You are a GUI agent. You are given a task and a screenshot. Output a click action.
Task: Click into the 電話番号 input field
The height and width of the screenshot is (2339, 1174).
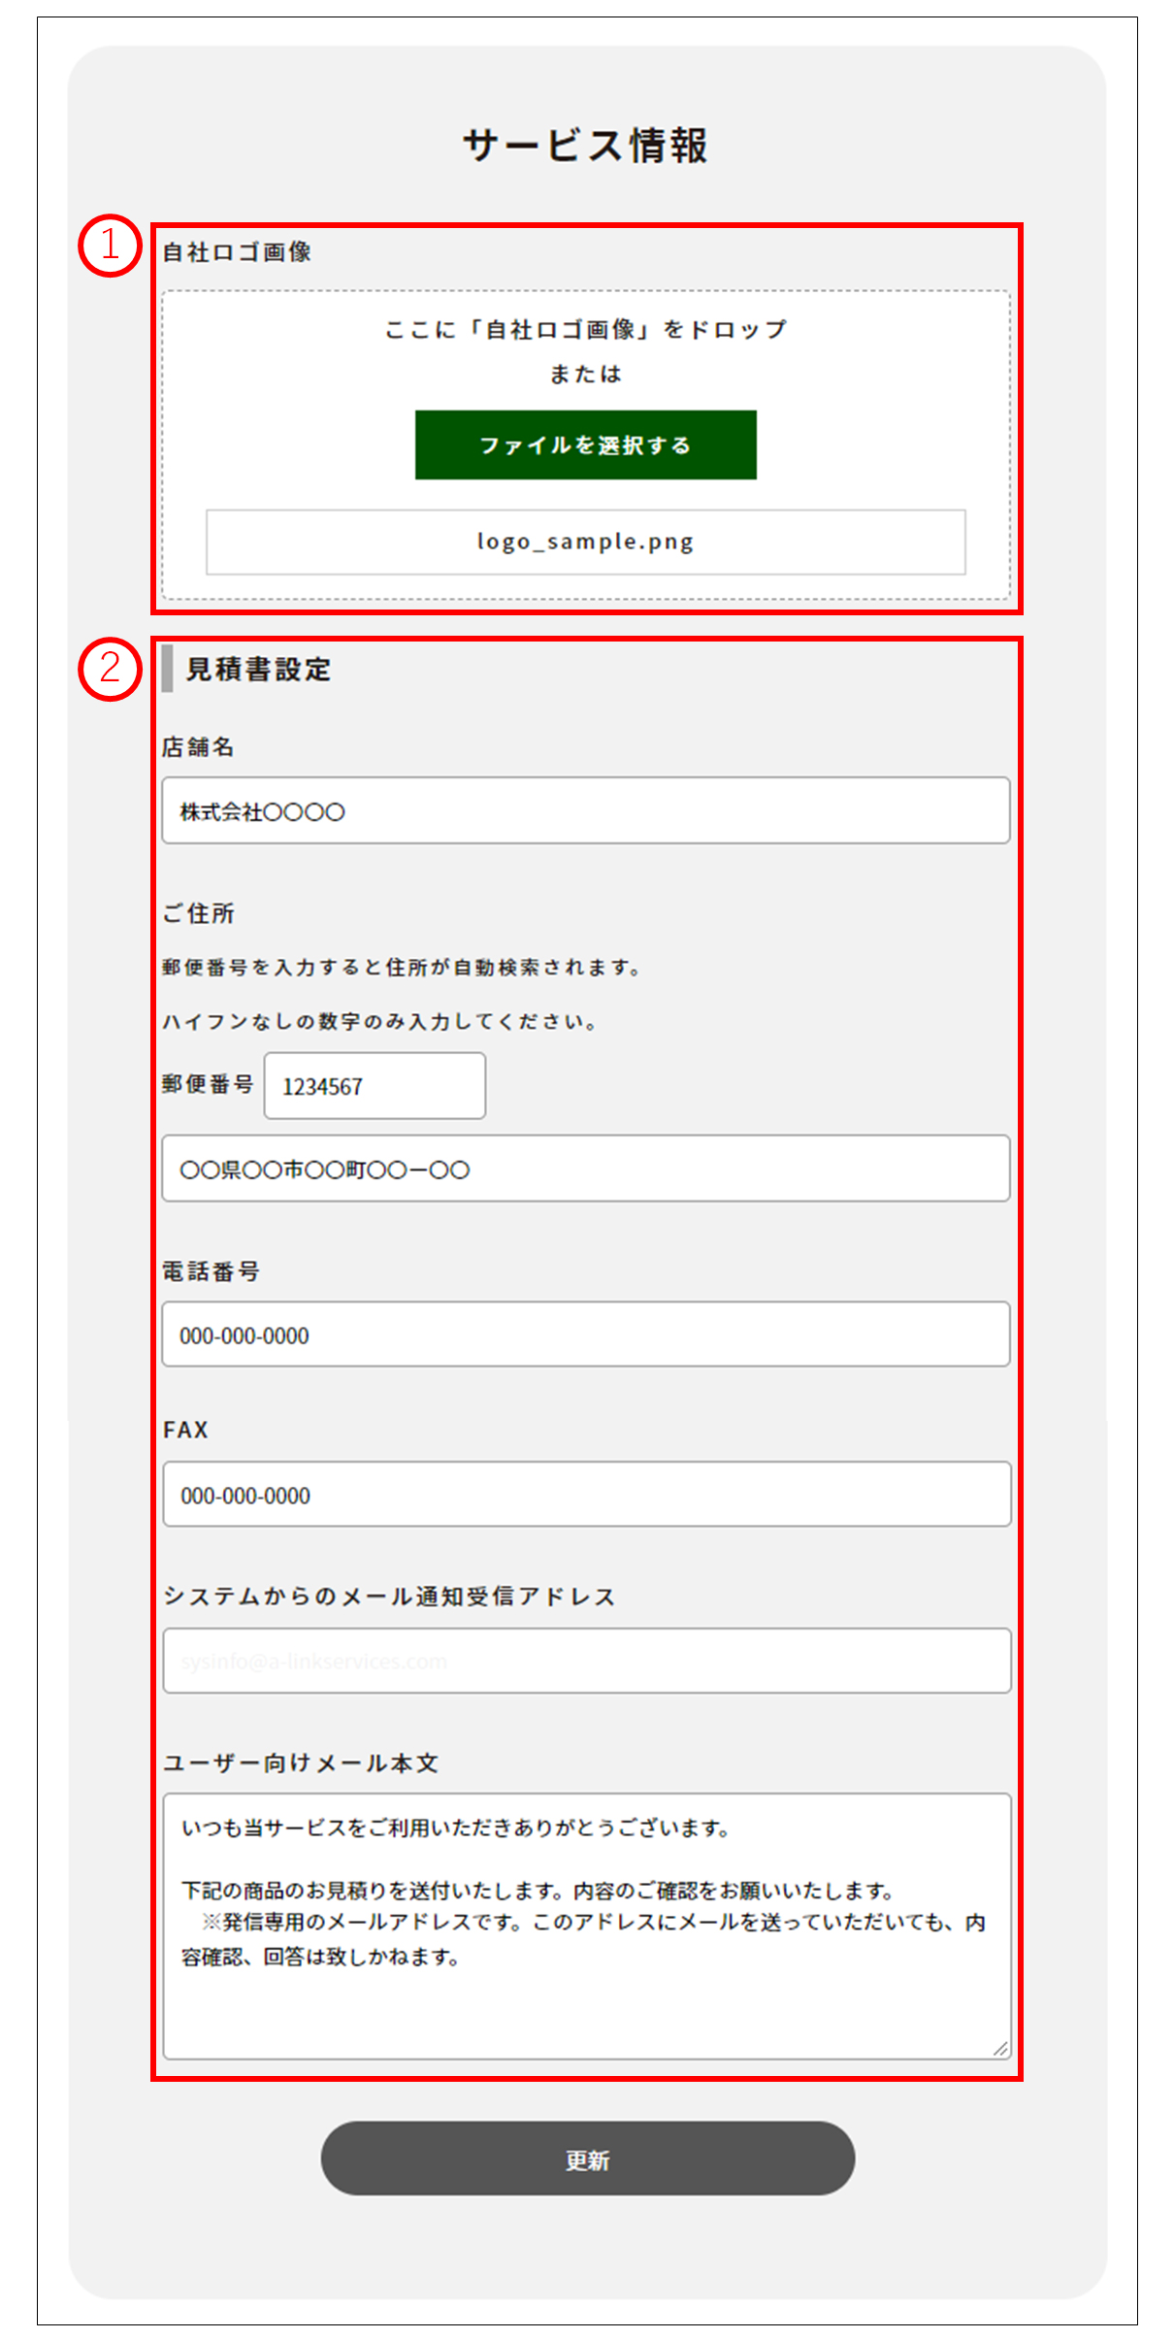(585, 1334)
